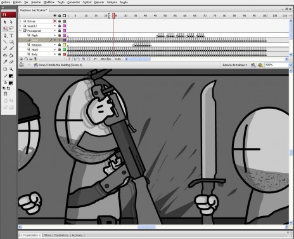Select the Text tool
The width and height of the screenshot is (294, 239).
point(11,36)
